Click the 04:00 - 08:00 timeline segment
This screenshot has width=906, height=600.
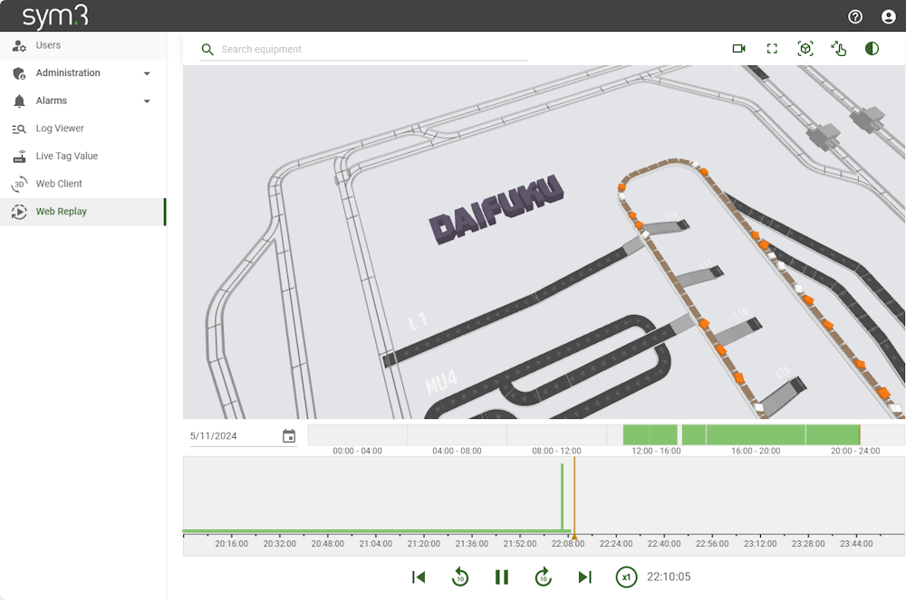tap(457, 435)
